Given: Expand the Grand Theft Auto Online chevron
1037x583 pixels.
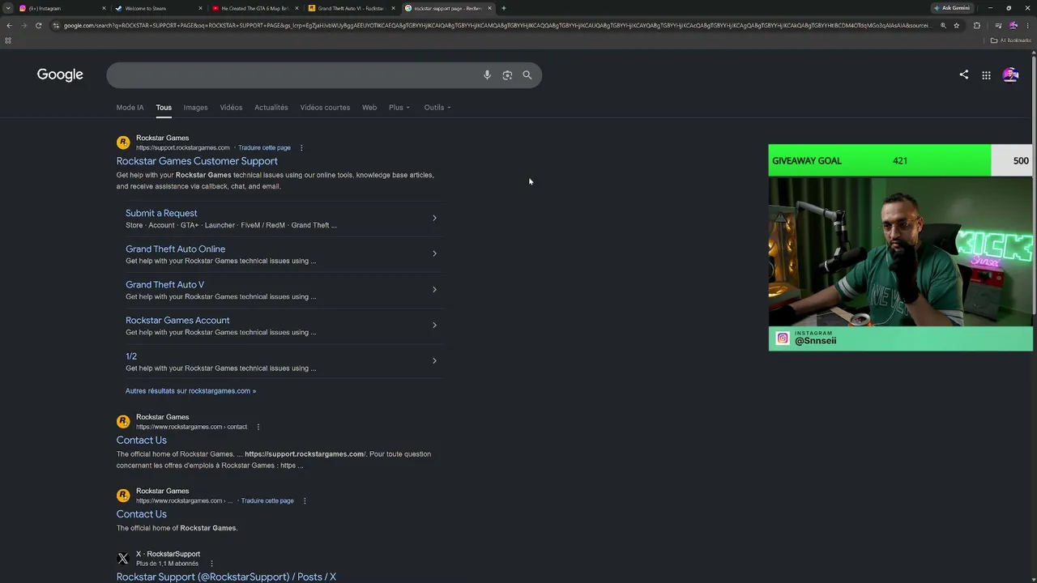Looking at the screenshot, I should tap(434, 253).
